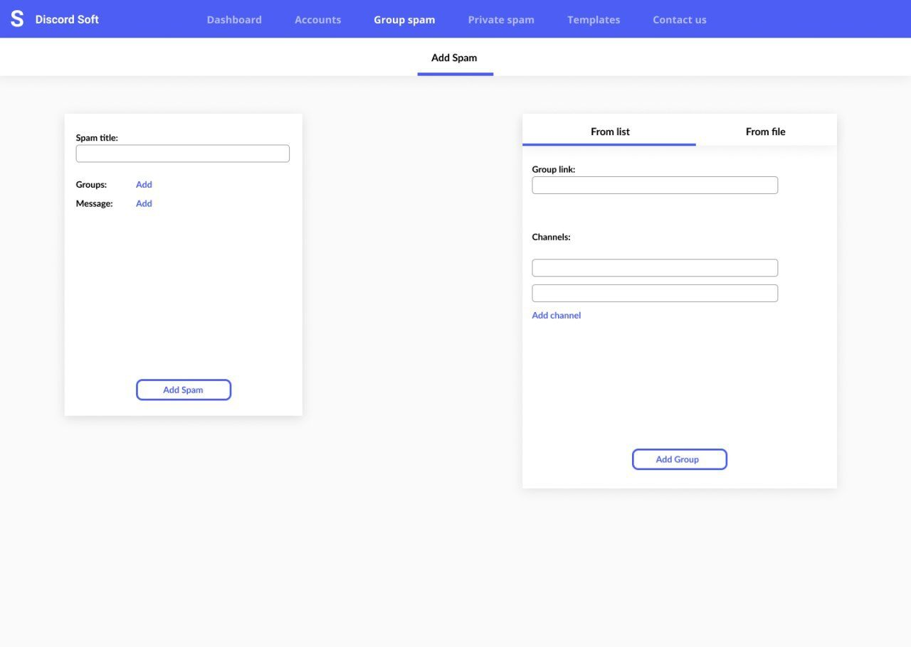Select Group spam in the navigation bar

tap(404, 20)
